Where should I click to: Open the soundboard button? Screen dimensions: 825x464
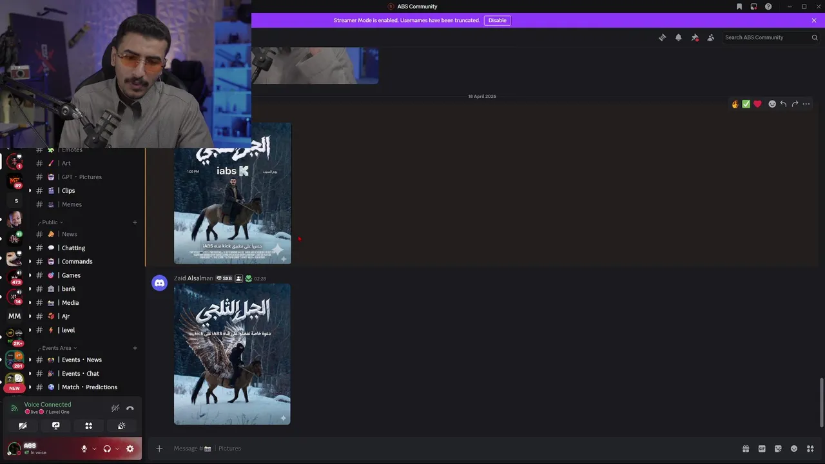tap(121, 426)
